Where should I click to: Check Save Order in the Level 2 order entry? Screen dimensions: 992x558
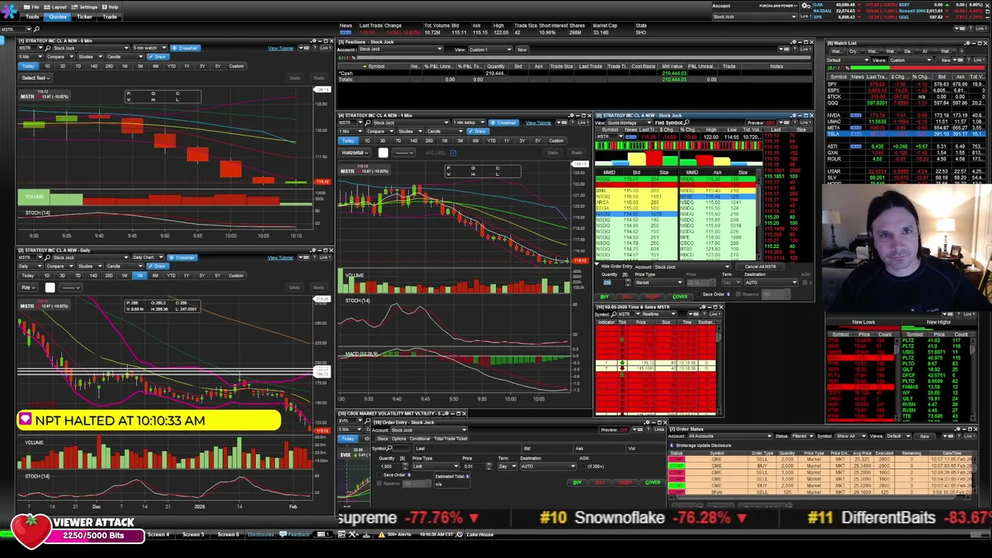tap(698, 294)
